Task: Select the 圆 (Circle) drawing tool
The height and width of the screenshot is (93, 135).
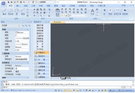Action: (x=17, y=12)
